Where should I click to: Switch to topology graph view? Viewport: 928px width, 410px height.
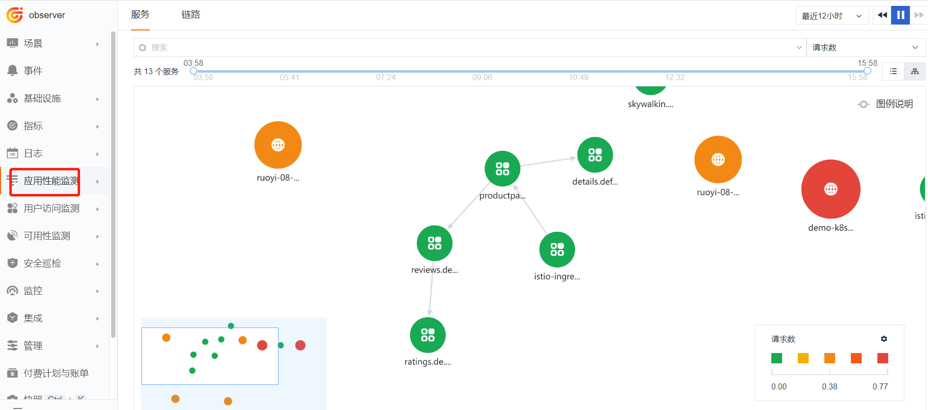tap(915, 72)
